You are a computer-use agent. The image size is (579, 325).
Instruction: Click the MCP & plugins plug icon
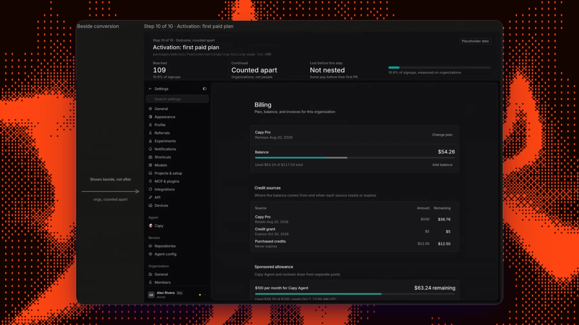coord(150,181)
